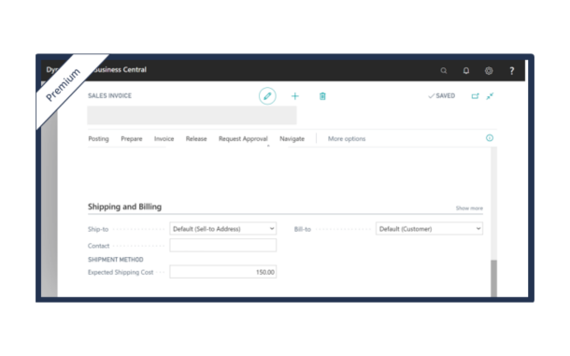Screen dimensions: 570x356
Task: Click More options
Action: pyautogui.click(x=347, y=138)
